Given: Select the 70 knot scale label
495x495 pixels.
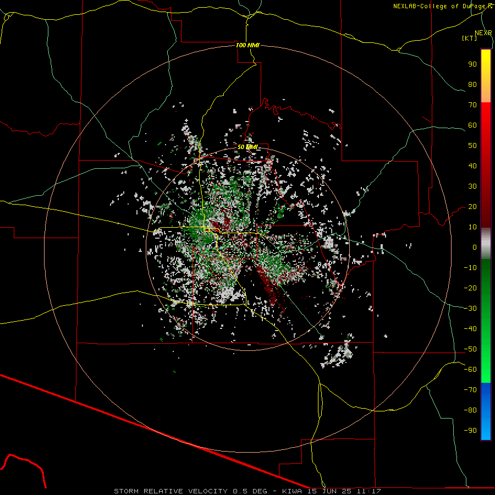Looking at the screenshot, I should [472, 105].
